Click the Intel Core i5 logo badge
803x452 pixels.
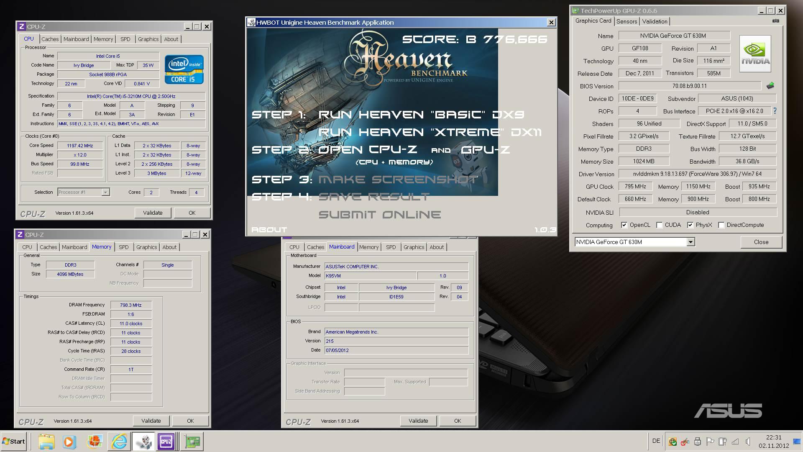coord(184,69)
